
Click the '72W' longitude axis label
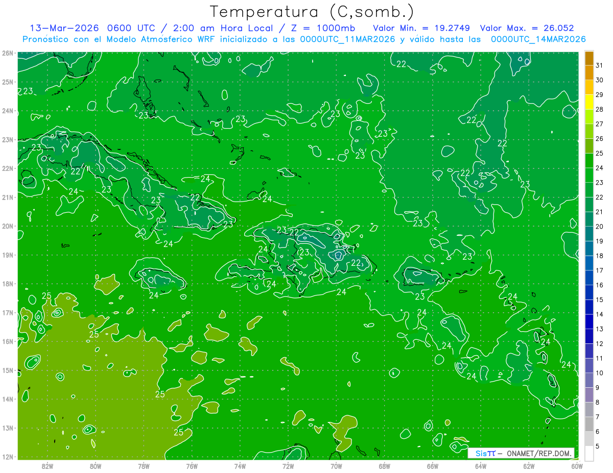[288, 466]
